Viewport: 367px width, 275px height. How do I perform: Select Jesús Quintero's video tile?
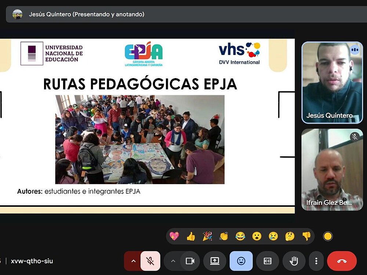[332, 82]
